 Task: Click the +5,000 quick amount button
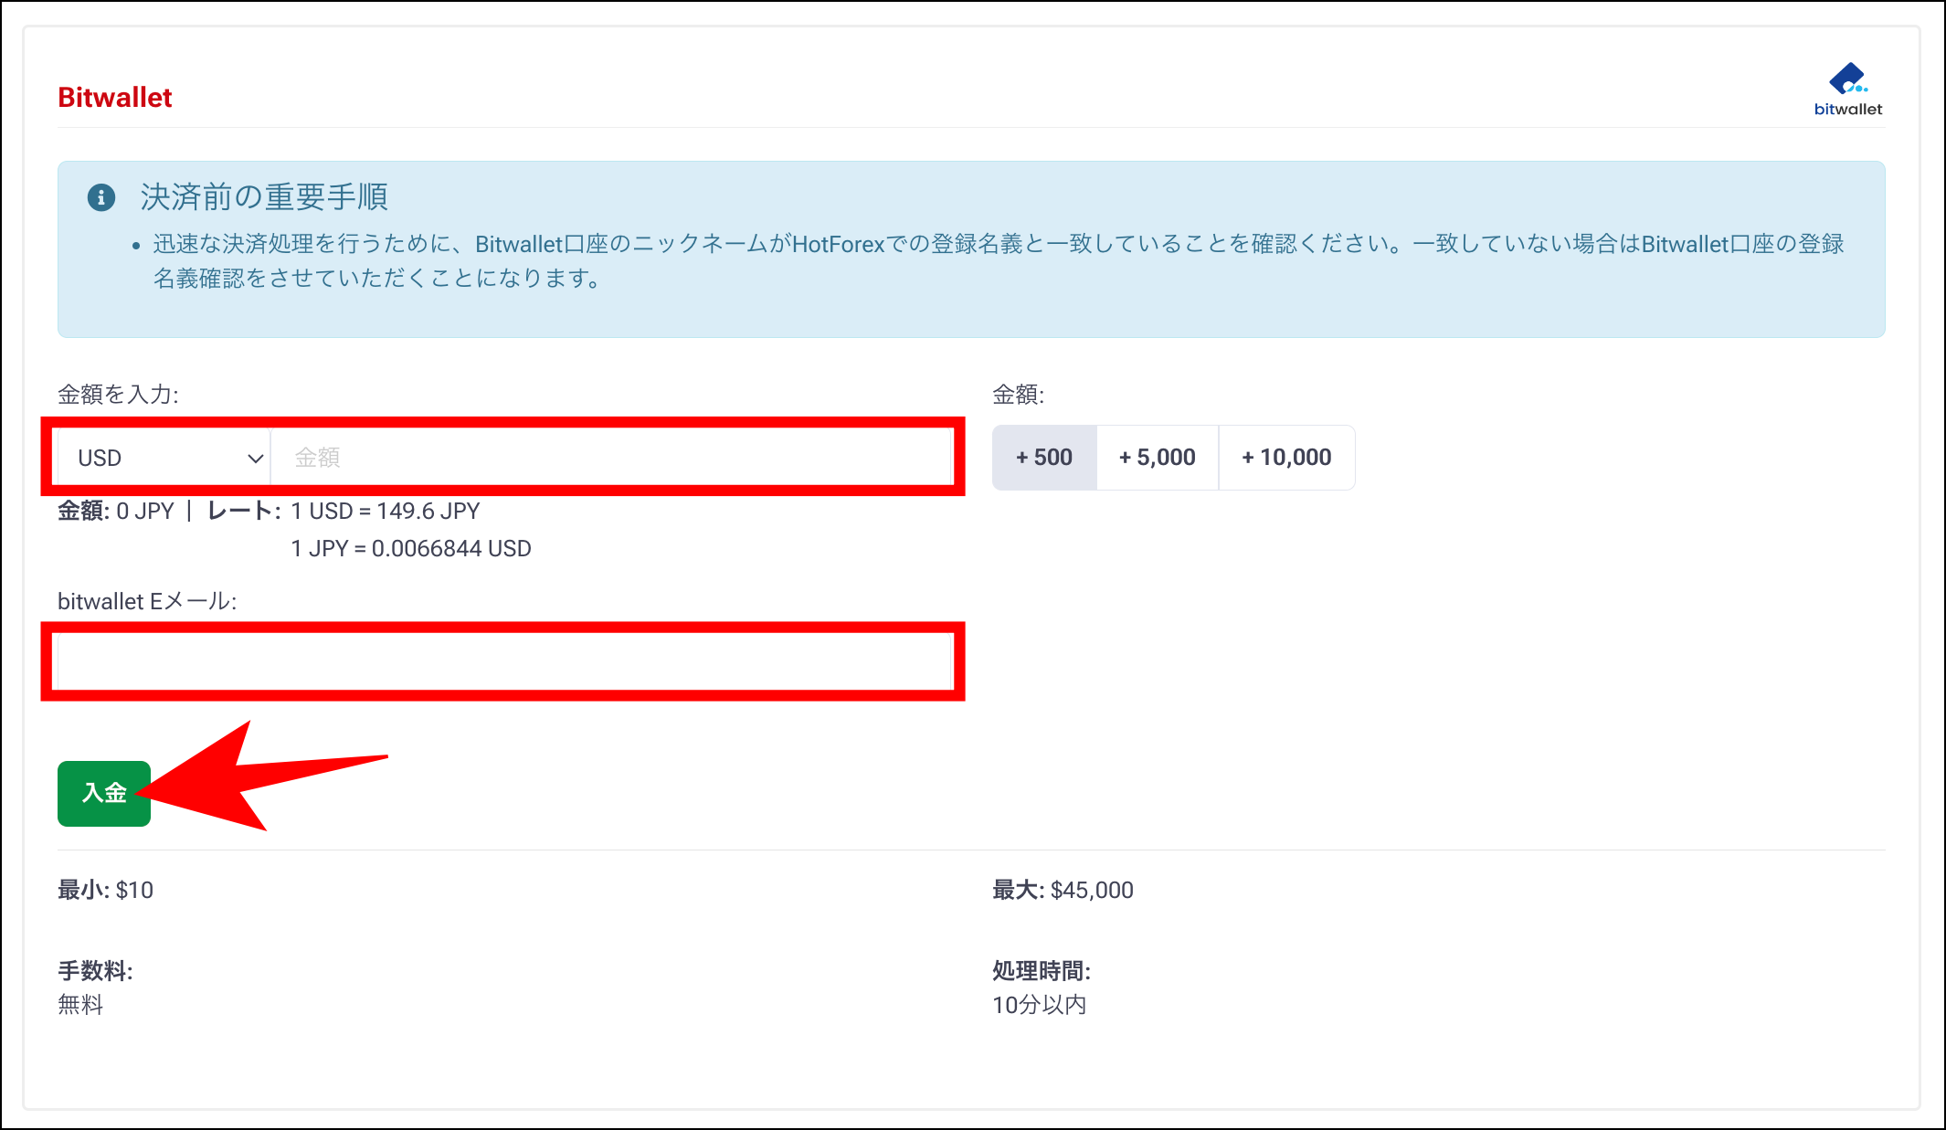tap(1157, 457)
